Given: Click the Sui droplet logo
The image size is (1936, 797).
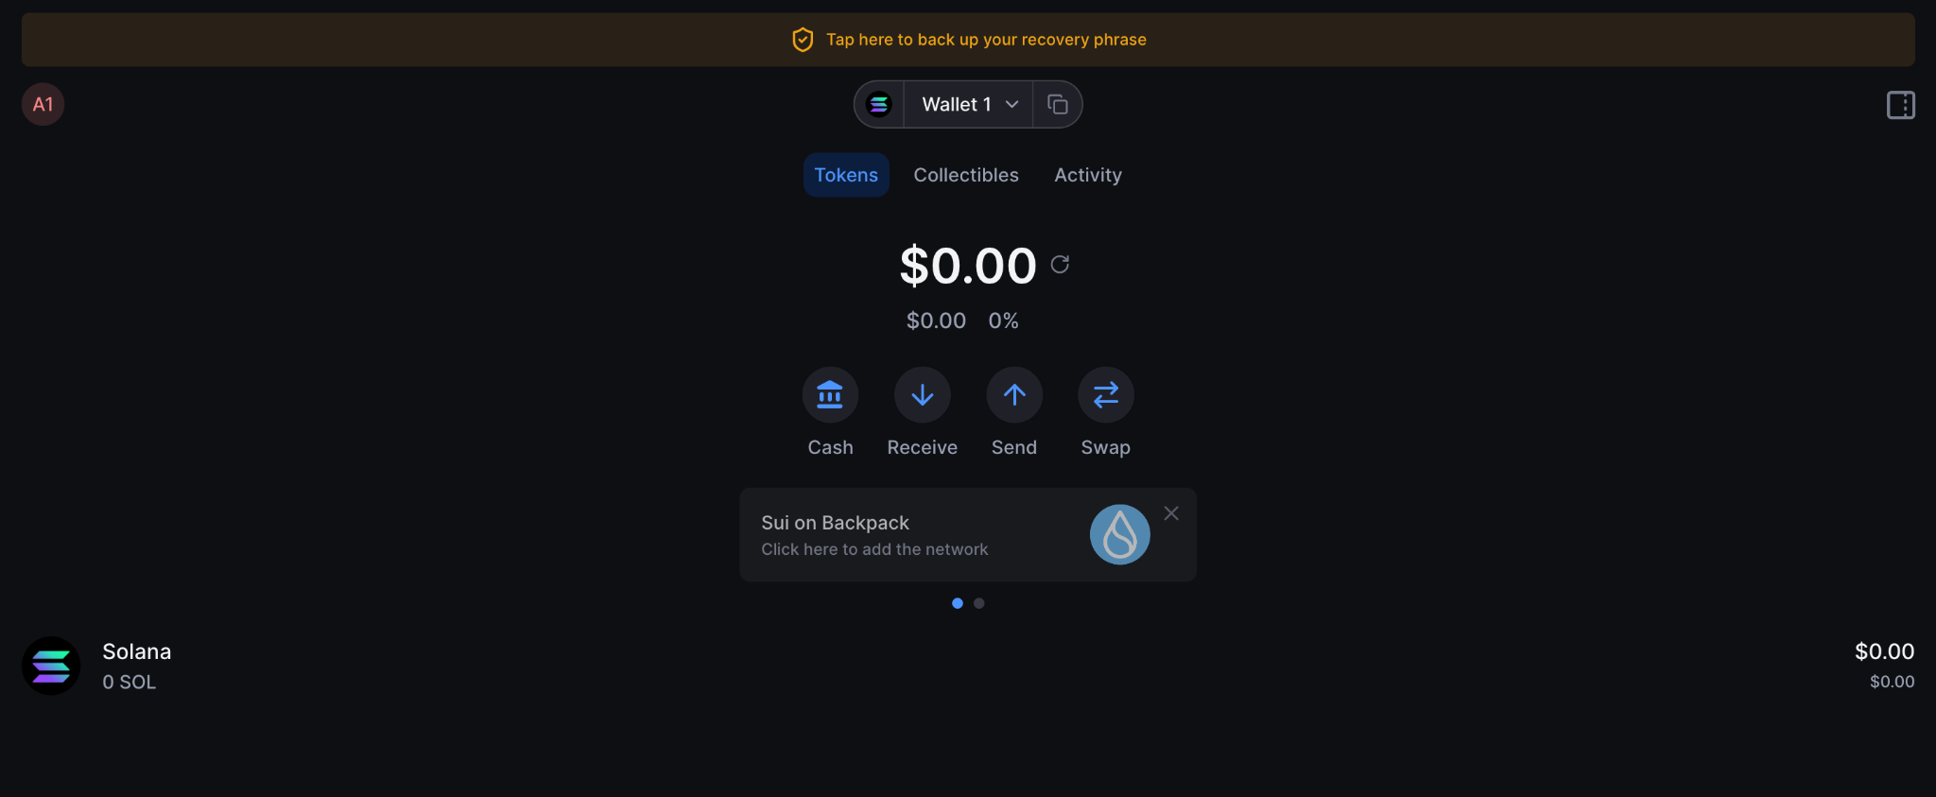Looking at the screenshot, I should 1119,533.
